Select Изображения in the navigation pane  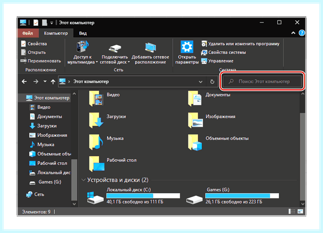click(x=48, y=135)
